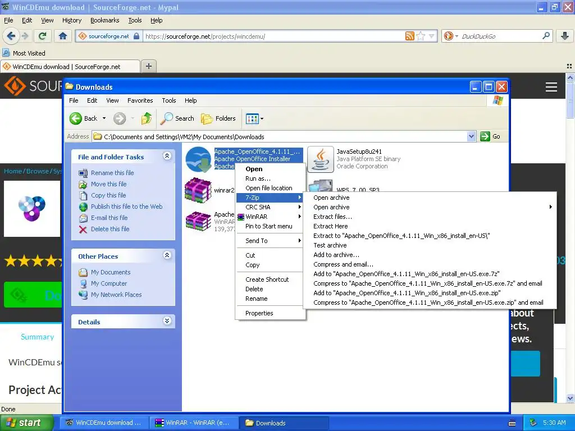
Task: Choose Extract files... in 7-Zip submenu
Action: click(x=430, y=217)
